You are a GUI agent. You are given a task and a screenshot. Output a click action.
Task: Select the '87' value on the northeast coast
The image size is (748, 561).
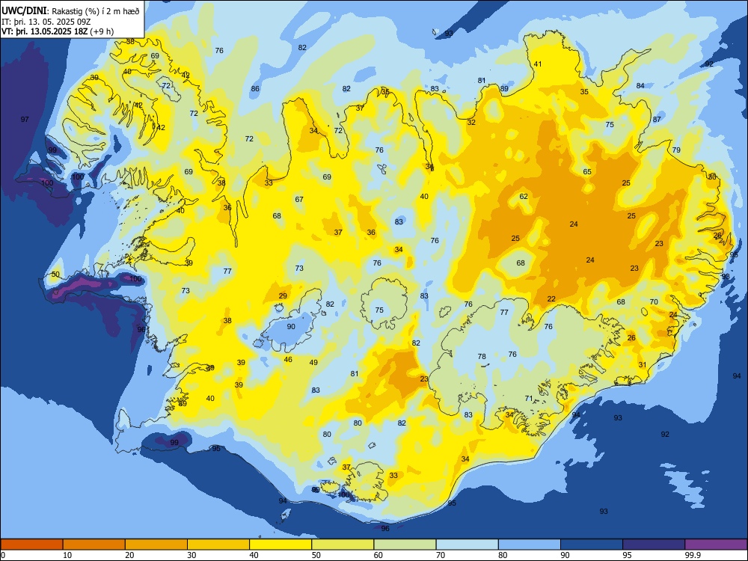pos(657,119)
